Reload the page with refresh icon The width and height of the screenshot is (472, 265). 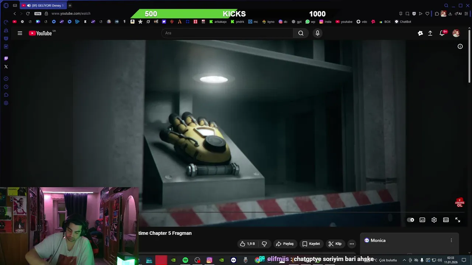click(28, 14)
